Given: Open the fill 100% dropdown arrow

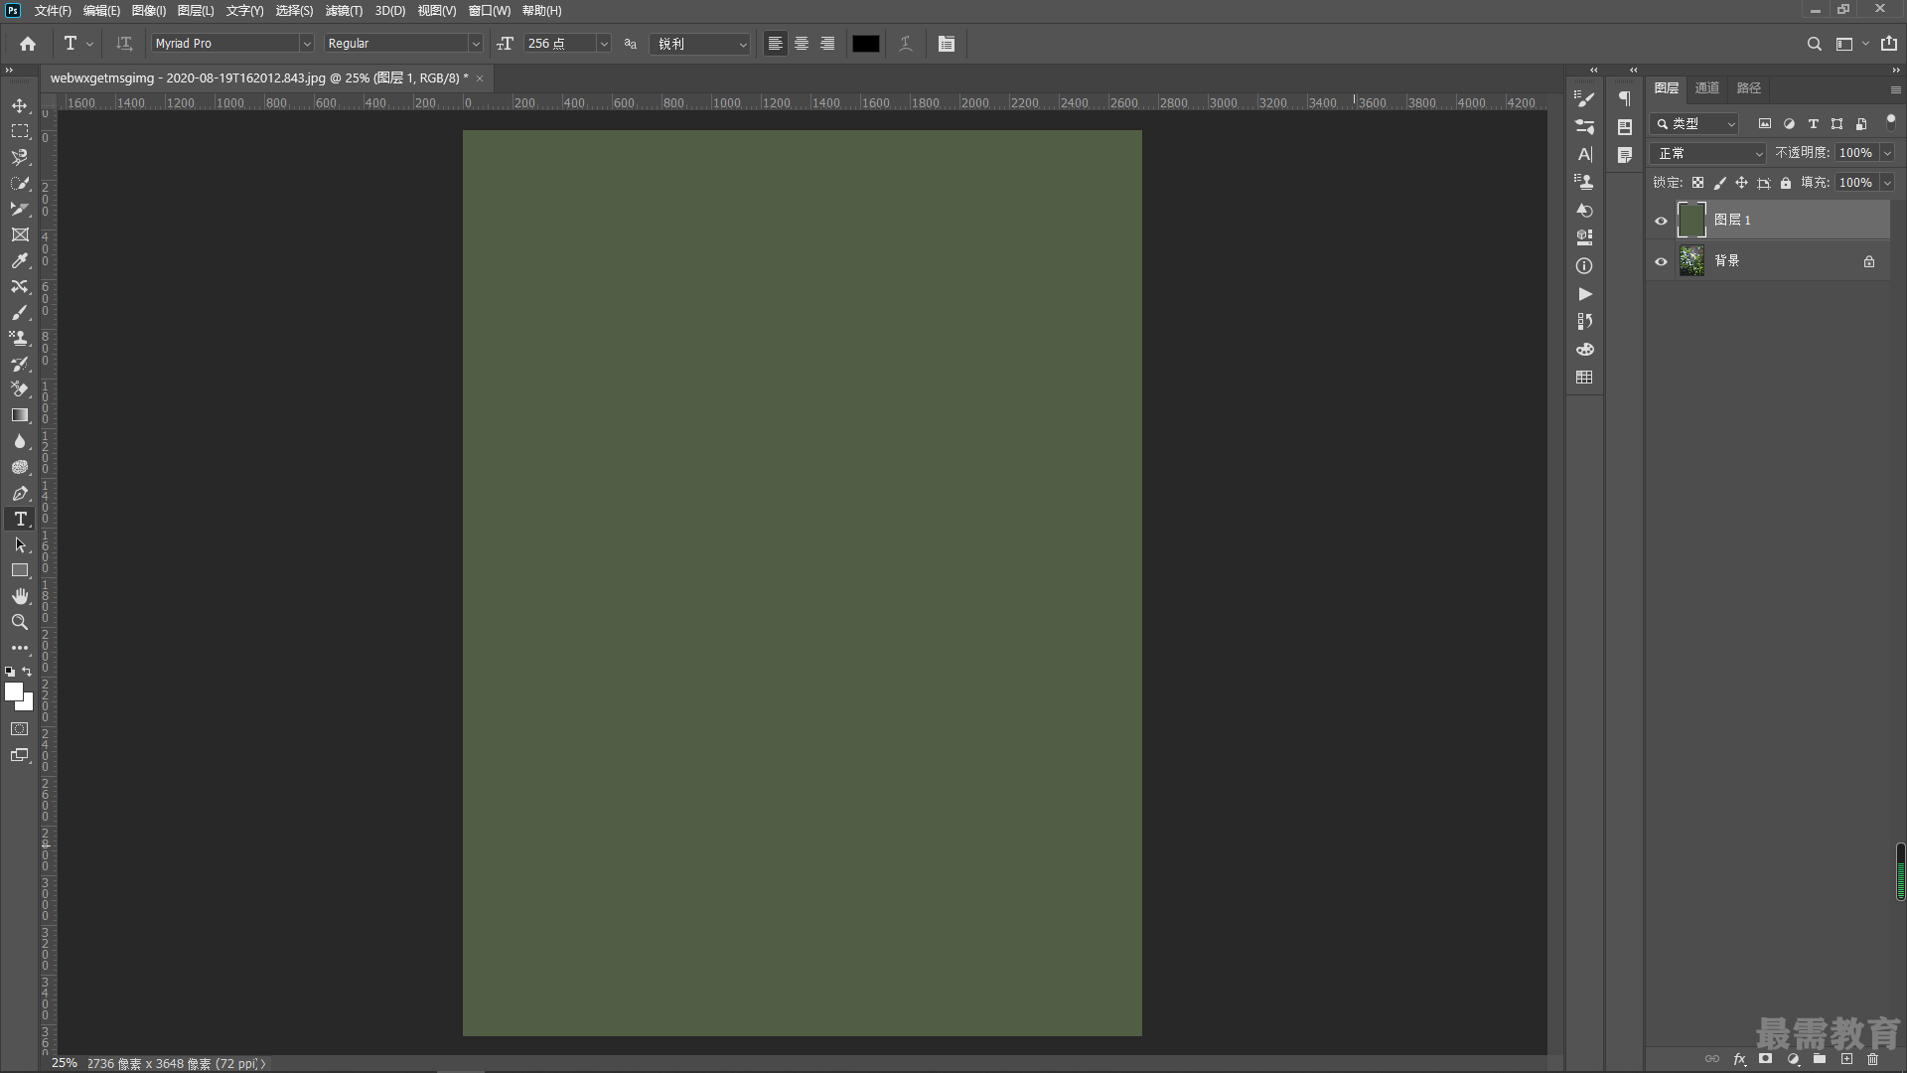Looking at the screenshot, I should click(1887, 183).
